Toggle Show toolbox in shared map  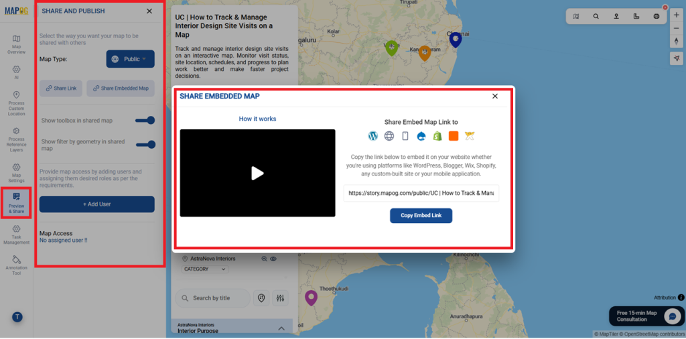[x=145, y=121]
